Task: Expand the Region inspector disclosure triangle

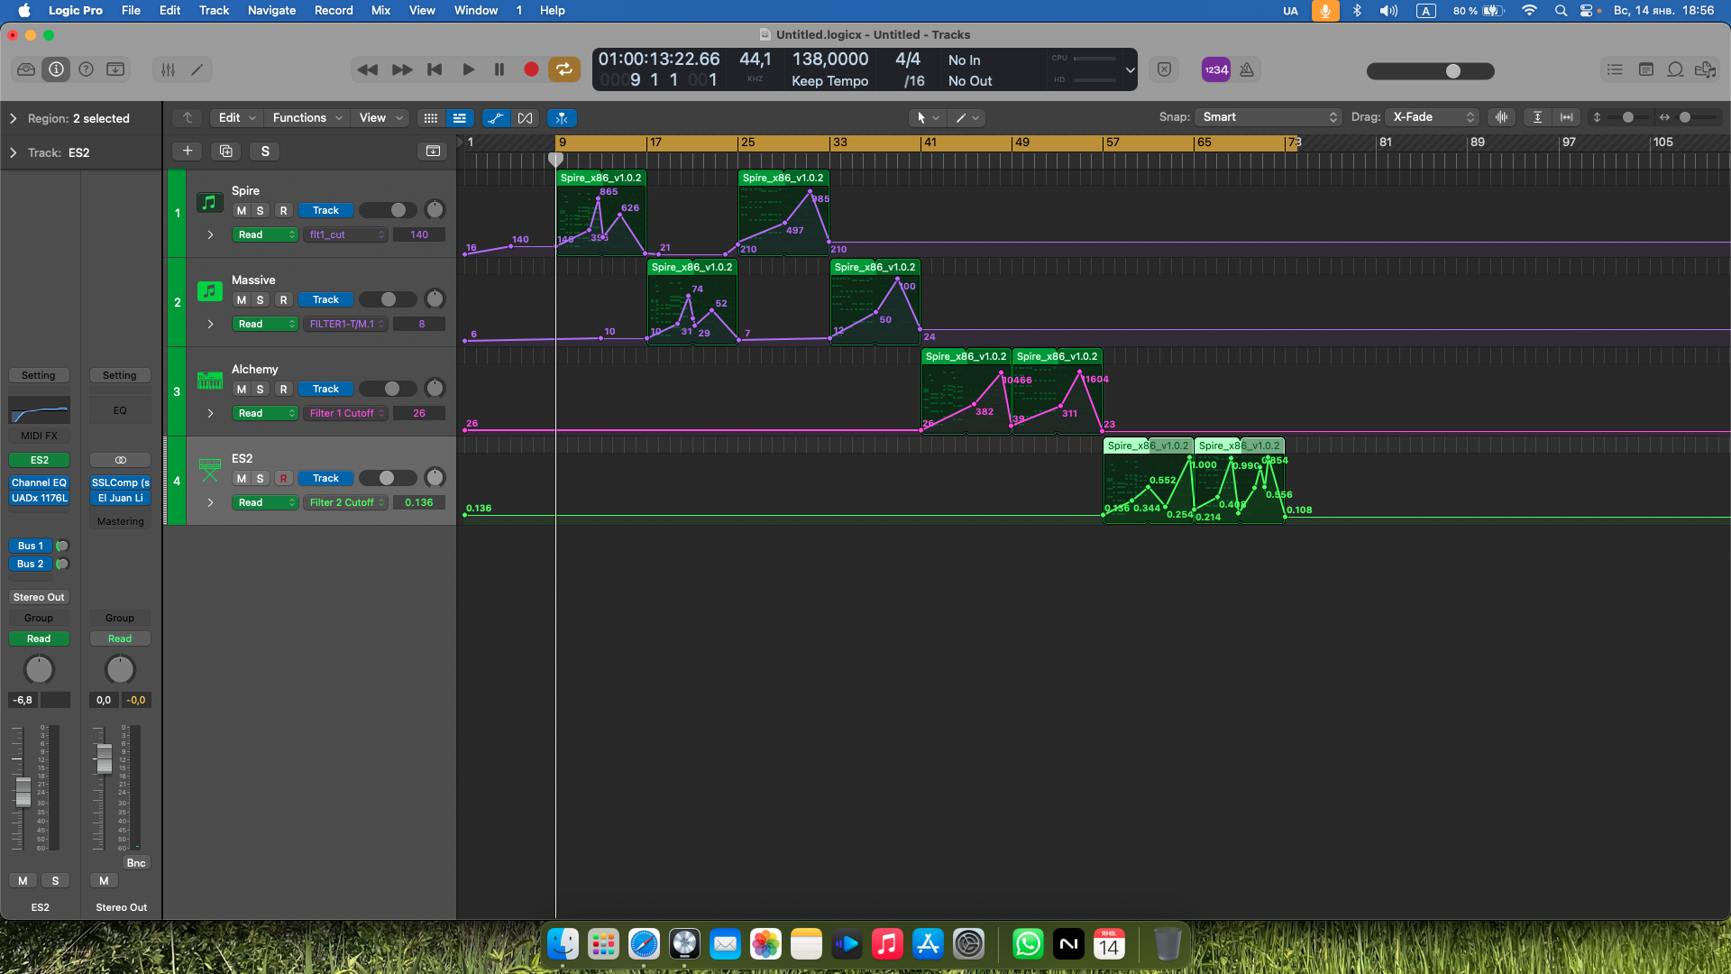Action: [x=13, y=118]
